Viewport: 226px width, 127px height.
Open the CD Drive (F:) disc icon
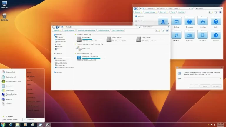79,49
